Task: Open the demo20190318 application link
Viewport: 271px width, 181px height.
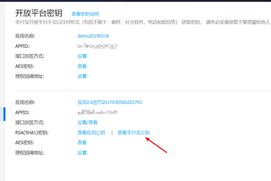Action: click(x=93, y=36)
